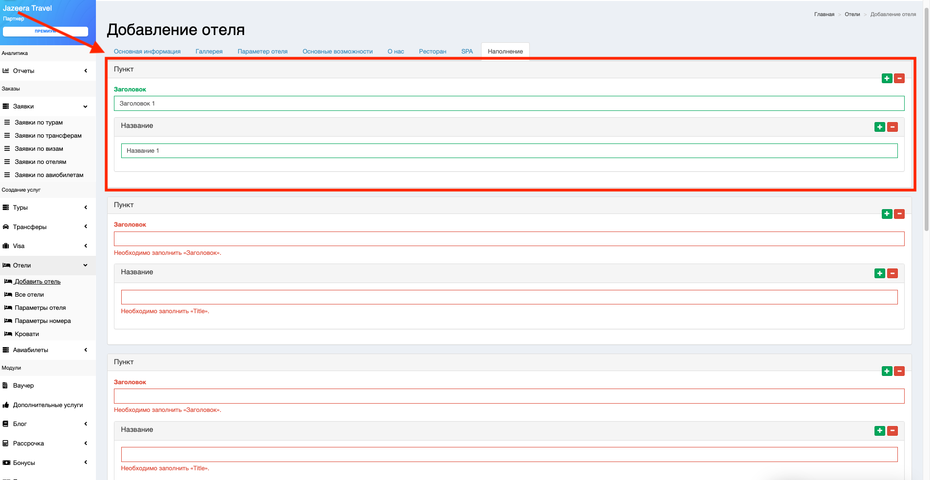The height and width of the screenshot is (480, 930).
Task: Go to Главная in breadcrumbs
Action: tap(824, 15)
